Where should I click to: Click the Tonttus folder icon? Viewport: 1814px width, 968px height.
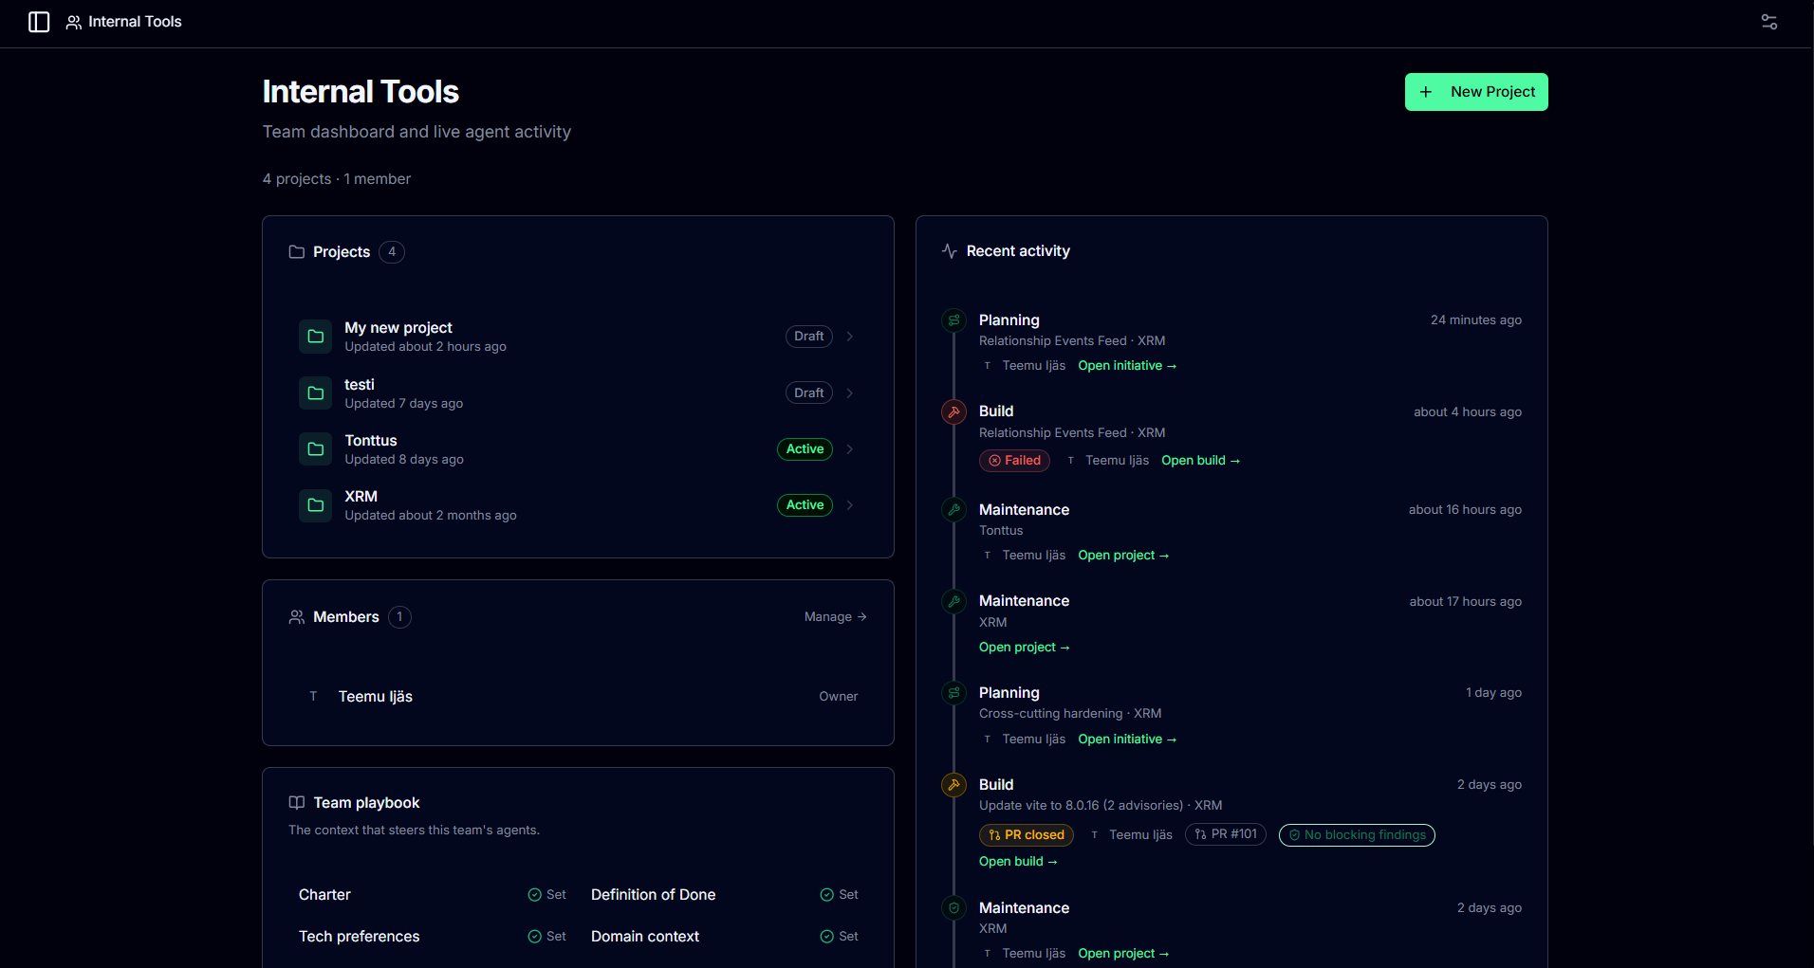point(316,449)
